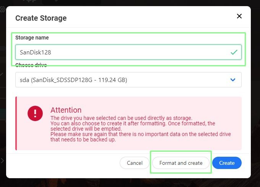
Task: Click the Create Storage dialog title
Action: click(41, 18)
